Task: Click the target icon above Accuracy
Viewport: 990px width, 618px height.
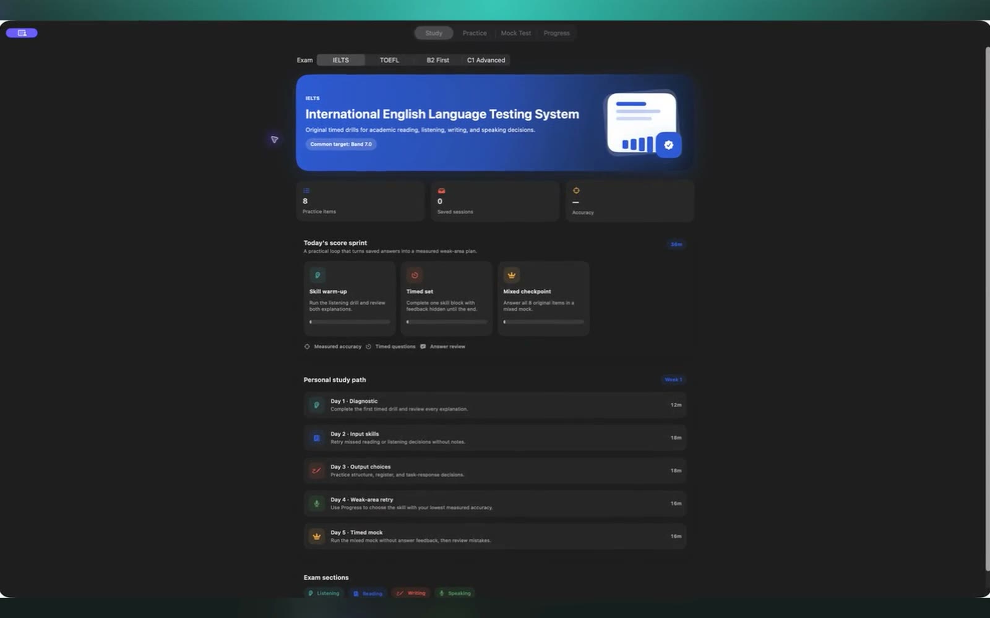Action: point(576,190)
